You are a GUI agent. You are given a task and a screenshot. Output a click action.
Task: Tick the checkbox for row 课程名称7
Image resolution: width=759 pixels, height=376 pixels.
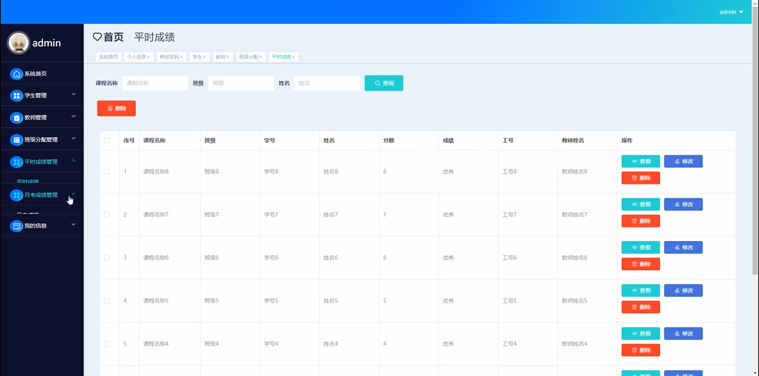(107, 214)
